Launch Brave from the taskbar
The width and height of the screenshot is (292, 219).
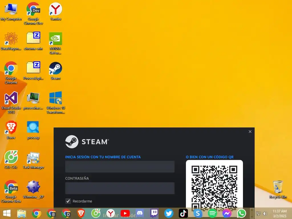[x=81, y=213]
